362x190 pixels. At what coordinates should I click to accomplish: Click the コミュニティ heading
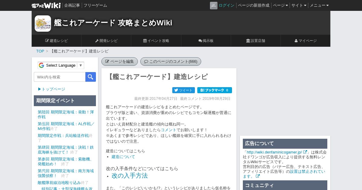pyautogui.click(x=285, y=185)
